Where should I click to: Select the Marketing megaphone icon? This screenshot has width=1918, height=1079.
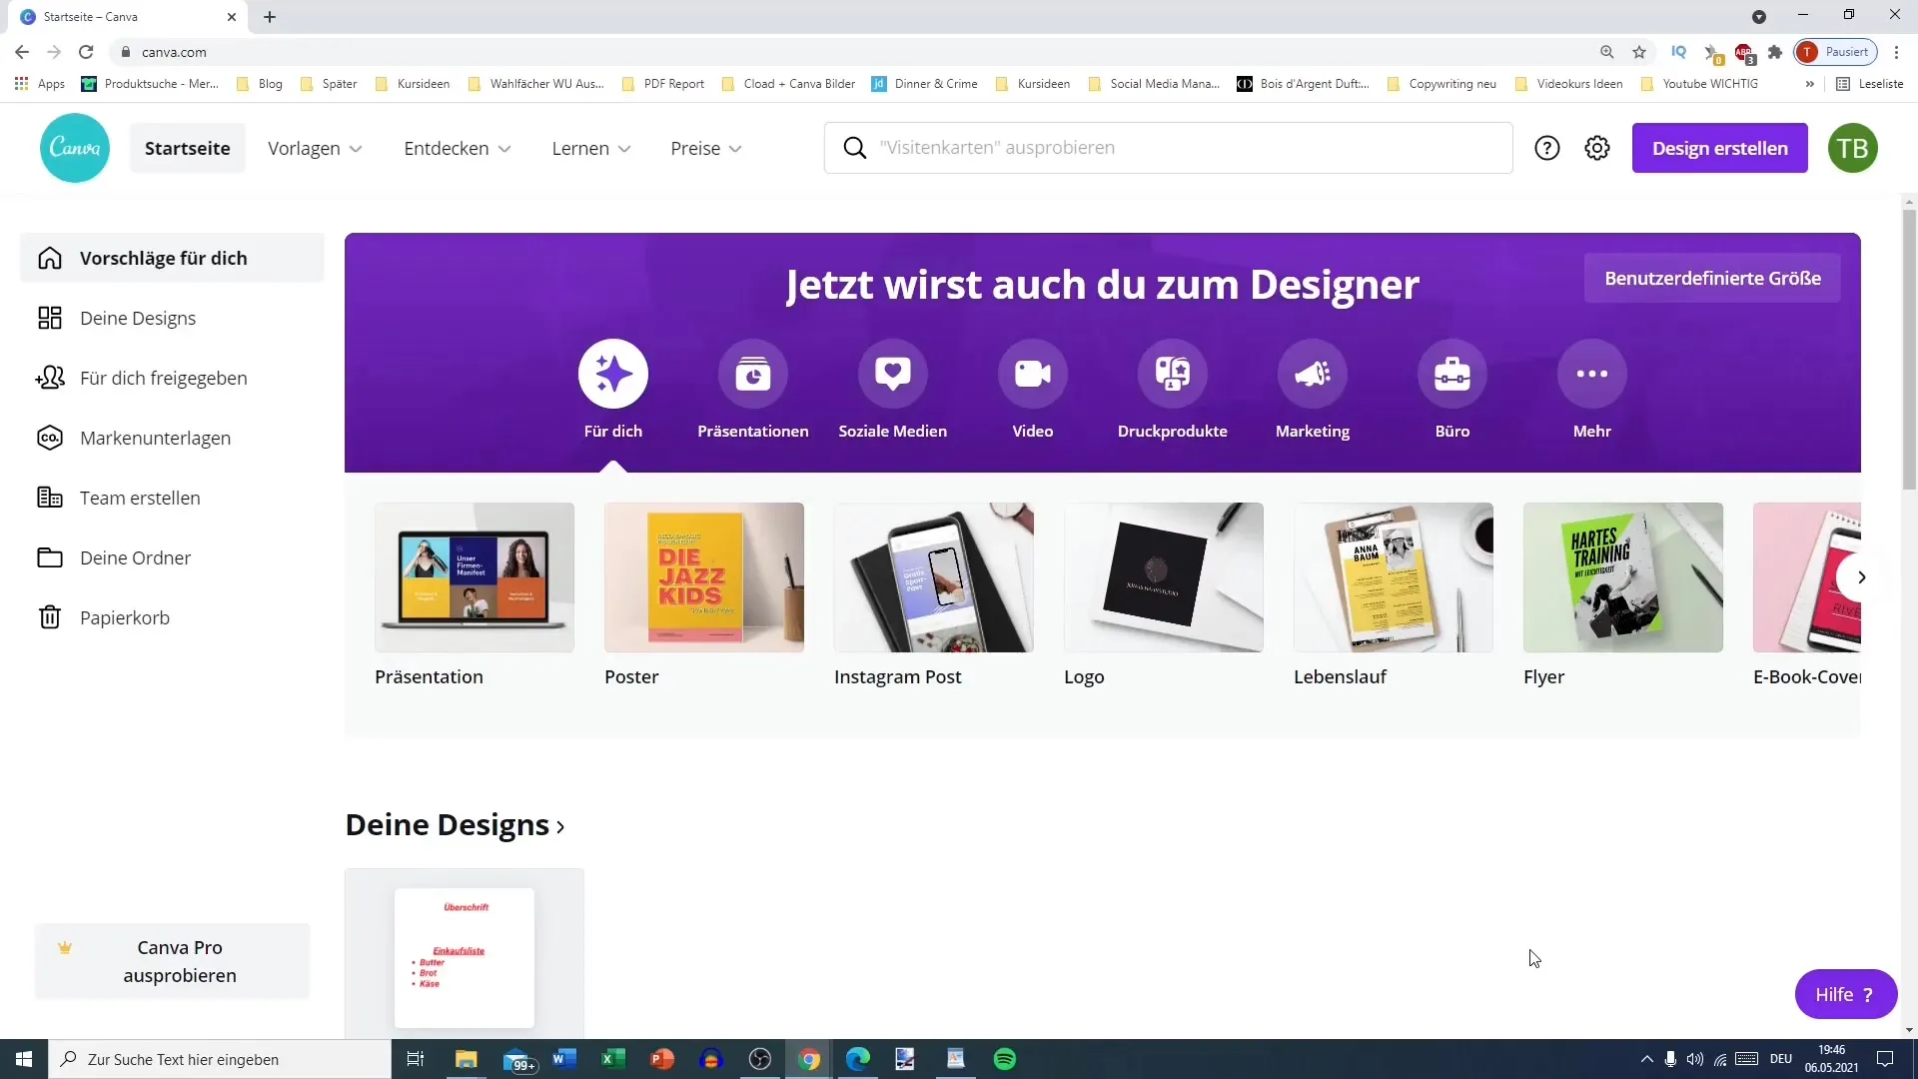tap(1313, 374)
